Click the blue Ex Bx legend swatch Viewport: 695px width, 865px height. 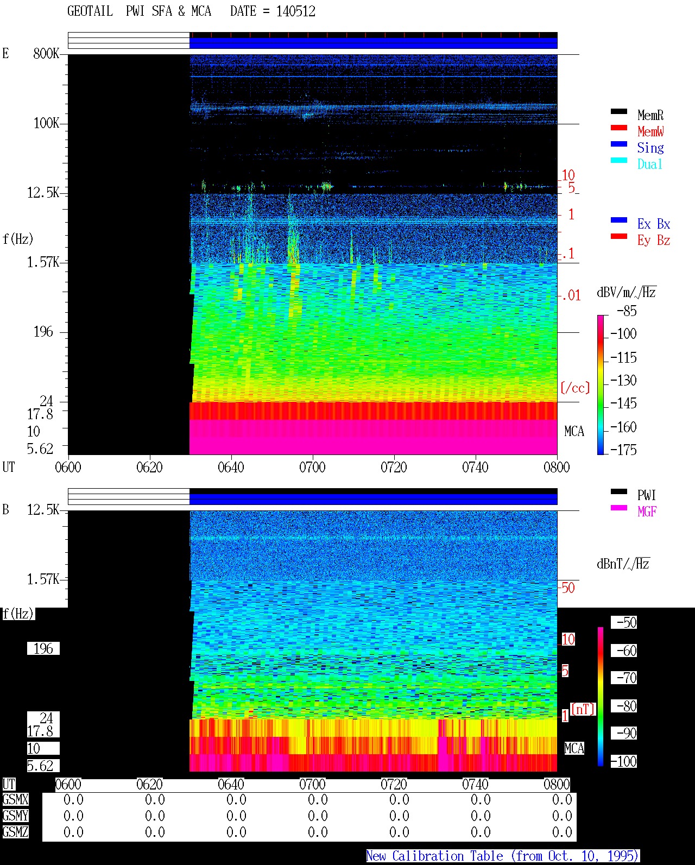pyautogui.click(x=619, y=220)
